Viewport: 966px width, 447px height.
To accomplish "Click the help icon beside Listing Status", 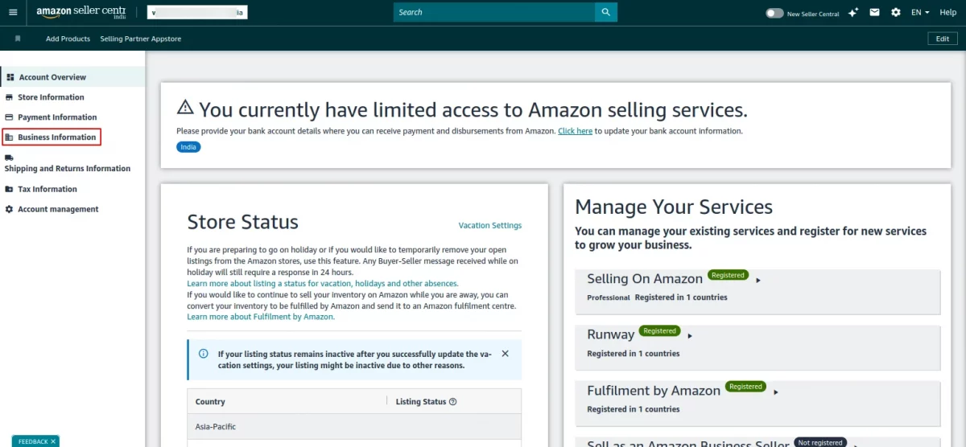I will click(453, 402).
